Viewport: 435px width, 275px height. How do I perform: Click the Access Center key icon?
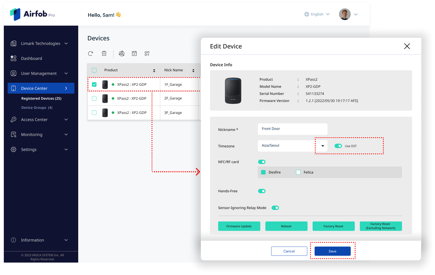13,119
